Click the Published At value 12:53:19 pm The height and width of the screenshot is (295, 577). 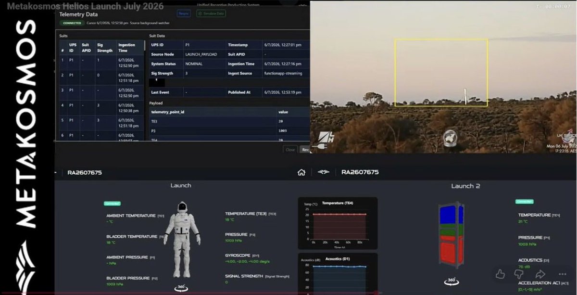[283, 92]
